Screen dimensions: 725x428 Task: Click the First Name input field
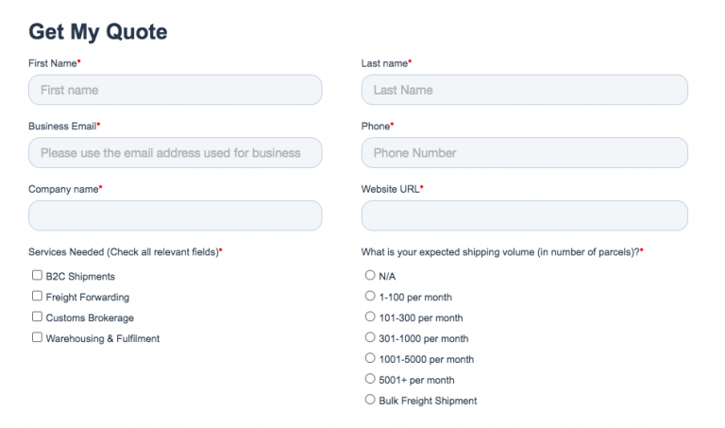175,90
